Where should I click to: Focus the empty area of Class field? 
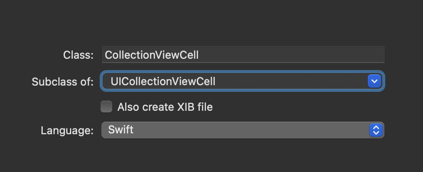tap(293, 55)
